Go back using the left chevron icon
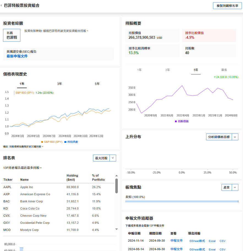 (x=1, y=5)
